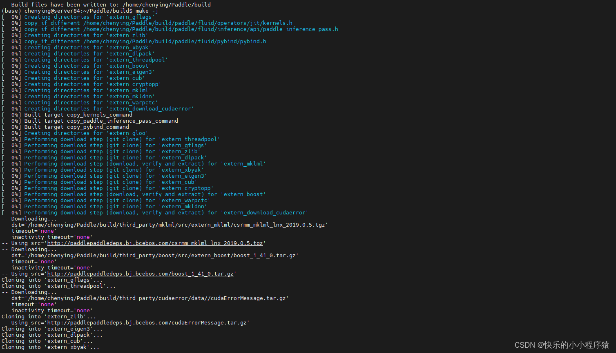Click 'Creating directories for extern_threadpool' line
This screenshot has width=616, height=353.
pyautogui.click(x=85, y=60)
